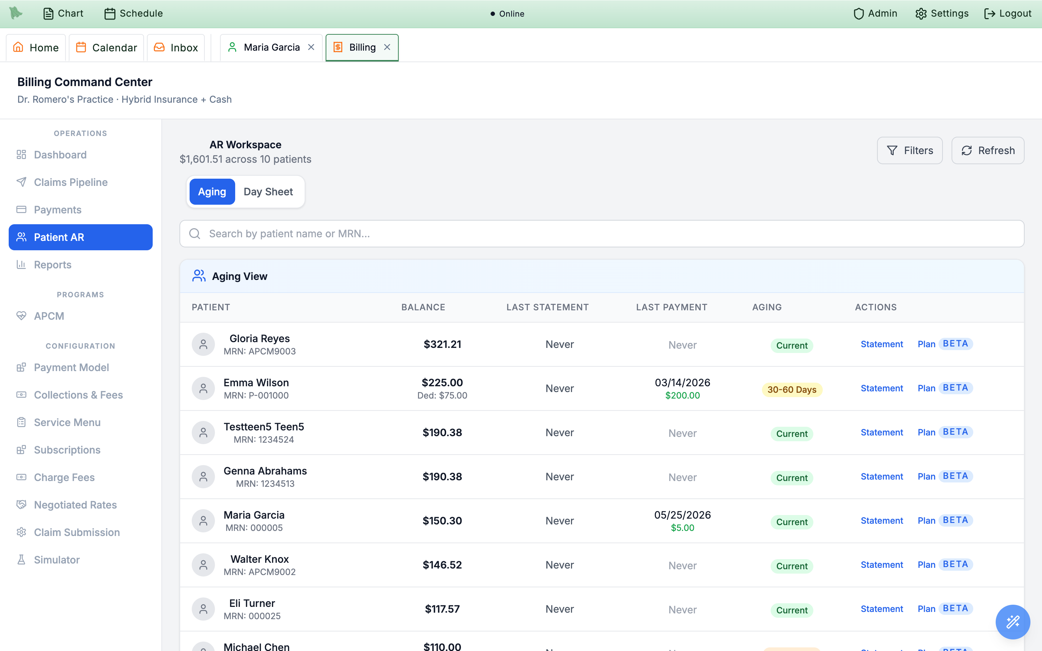Click the Online status indicator
1042x651 pixels.
point(507,14)
